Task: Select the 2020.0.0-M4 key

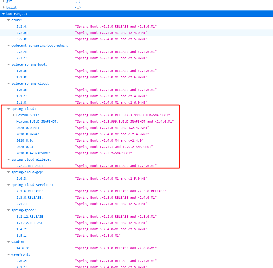Action: coord(28,134)
